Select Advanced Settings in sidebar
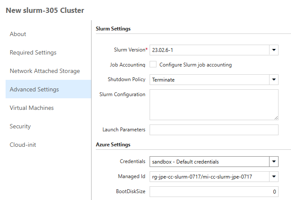291x200 pixels. click(x=34, y=89)
